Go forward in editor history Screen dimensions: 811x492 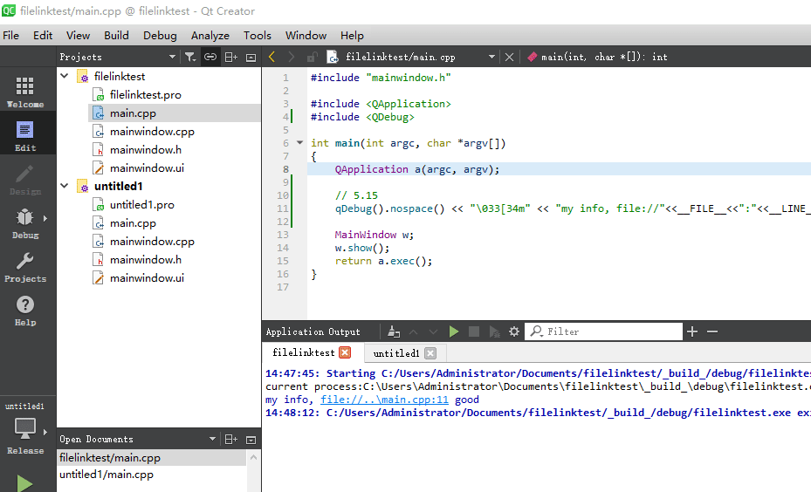[x=292, y=57]
